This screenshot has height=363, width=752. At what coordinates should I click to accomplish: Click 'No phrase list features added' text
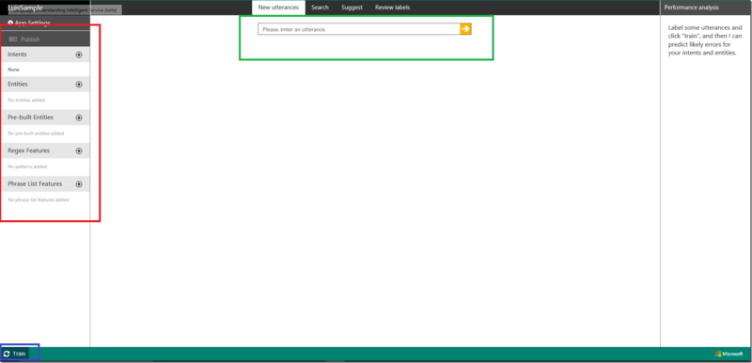point(39,200)
